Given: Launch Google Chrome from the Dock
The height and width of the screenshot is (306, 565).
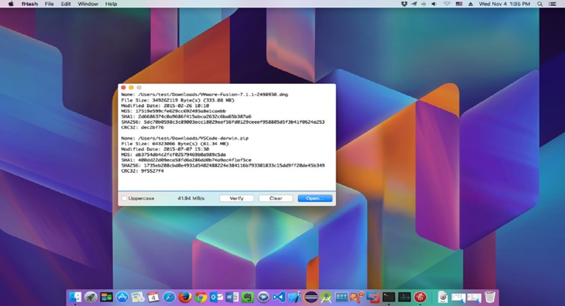Looking at the screenshot, I should pos(201,297).
